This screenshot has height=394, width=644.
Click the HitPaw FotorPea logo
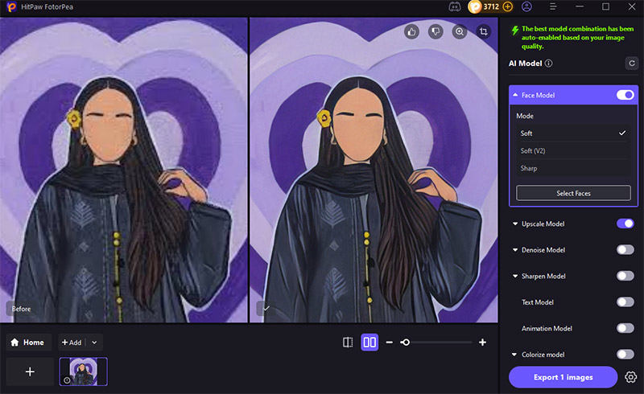(11, 7)
